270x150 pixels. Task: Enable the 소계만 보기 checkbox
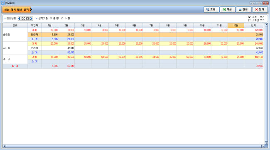[250, 20]
